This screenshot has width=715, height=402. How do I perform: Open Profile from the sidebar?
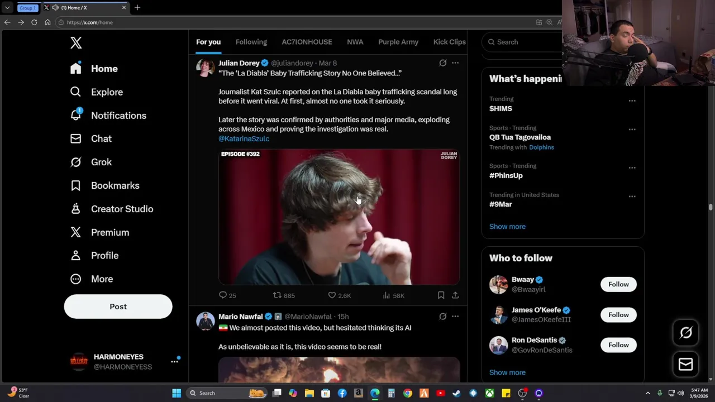(94, 255)
